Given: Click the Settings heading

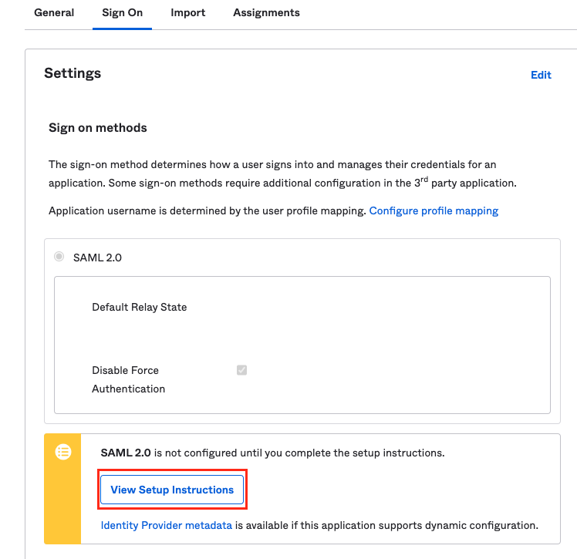Looking at the screenshot, I should click(73, 74).
